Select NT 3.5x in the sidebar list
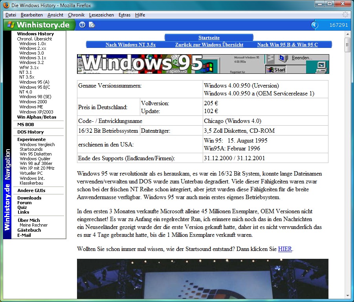The width and height of the screenshot is (354, 302). pos(27,77)
